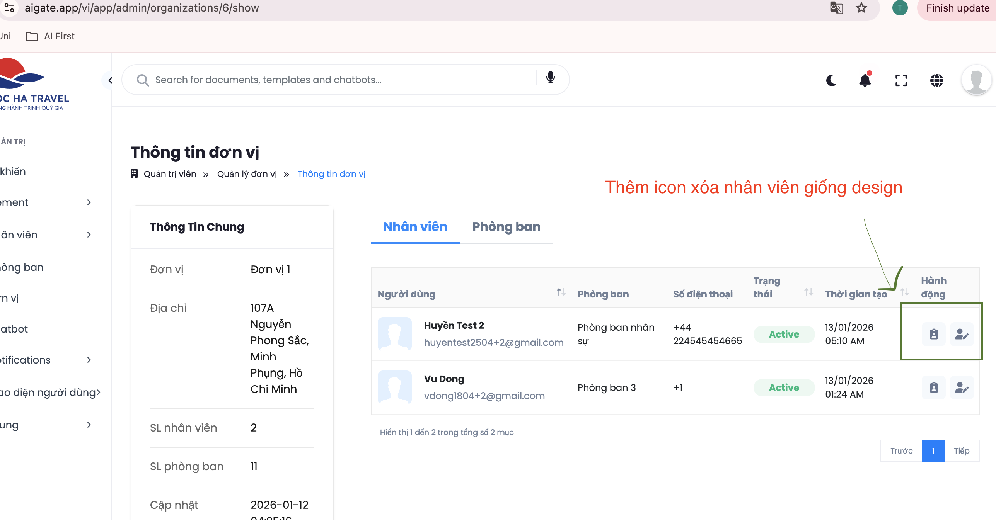Click microphone voice search icon
996x520 pixels.
[x=550, y=78]
